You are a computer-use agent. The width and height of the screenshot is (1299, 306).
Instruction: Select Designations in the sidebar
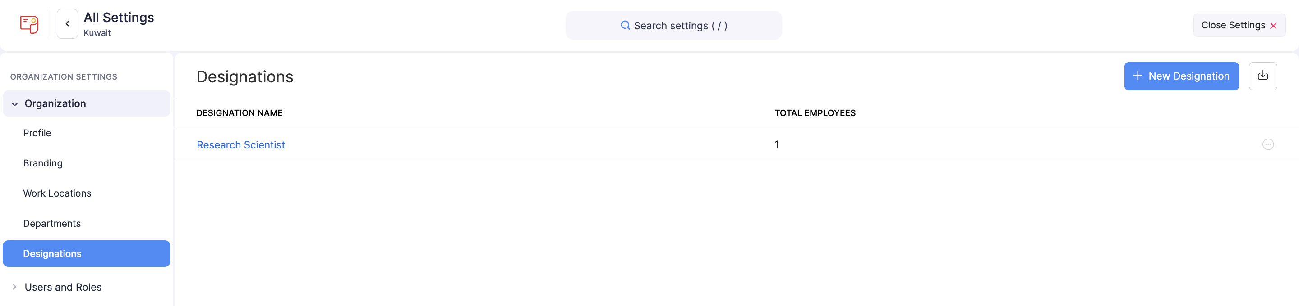(52, 254)
